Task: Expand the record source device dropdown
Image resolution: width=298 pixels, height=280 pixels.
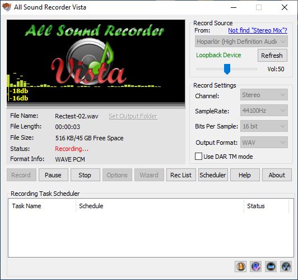Action: pyautogui.click(x=241, y=42)
